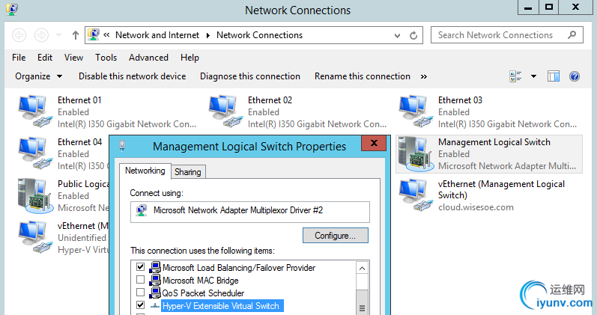Click Network Connections title bar icon
The image size is (597, 315).
point(12,10)
